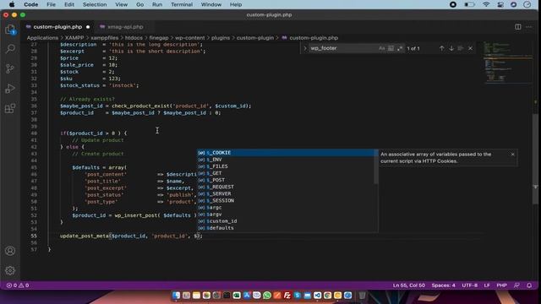
Task: Open the Window menu
Action: [x=211, y=4]
